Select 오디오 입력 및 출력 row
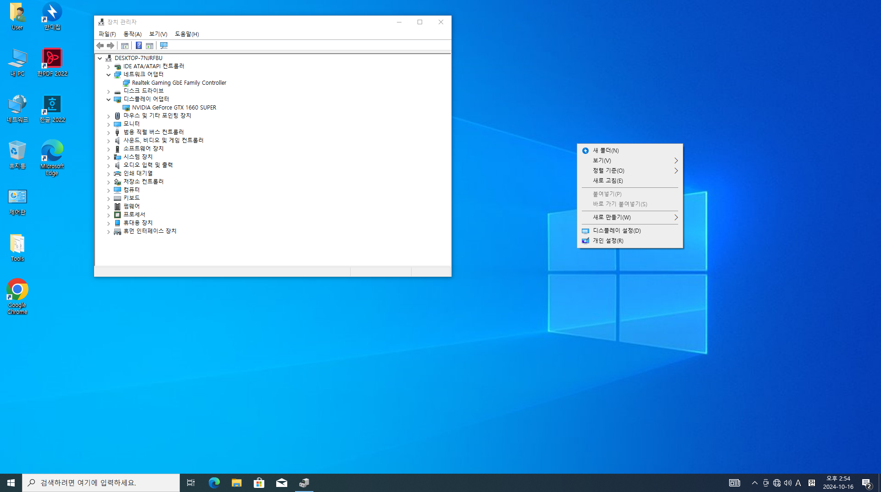 (x=148, y=165)
